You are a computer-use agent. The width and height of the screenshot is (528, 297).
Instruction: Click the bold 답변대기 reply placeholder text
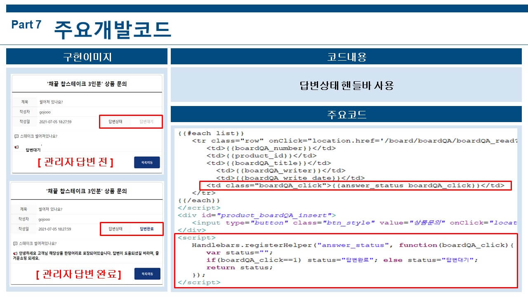pyautogui.click(x=33, y=150)
